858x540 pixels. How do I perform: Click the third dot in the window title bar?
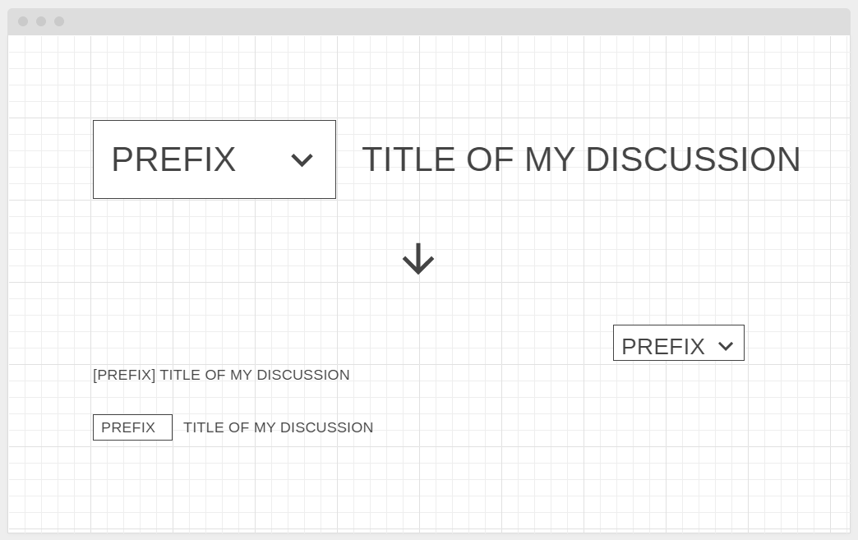(x=59, y=21)
